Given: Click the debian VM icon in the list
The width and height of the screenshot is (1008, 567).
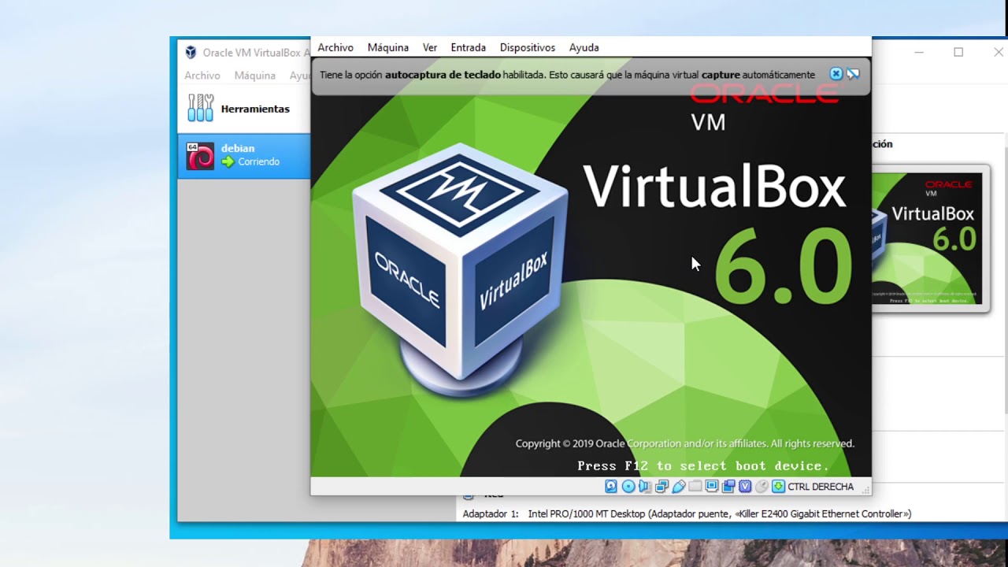Looking at the screenshot, I should pyautogui.click(x=200, y=156).
